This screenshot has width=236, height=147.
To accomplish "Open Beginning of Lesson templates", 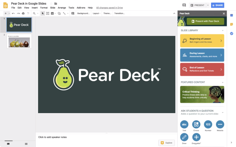I will click(x=202, y=41).
